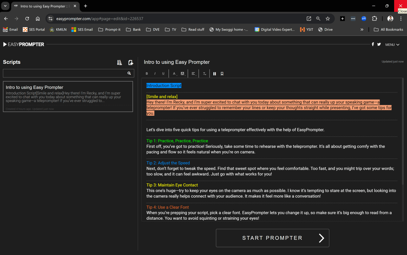
Task: Click the script search magnifier icon
Action: pos(129,73)
